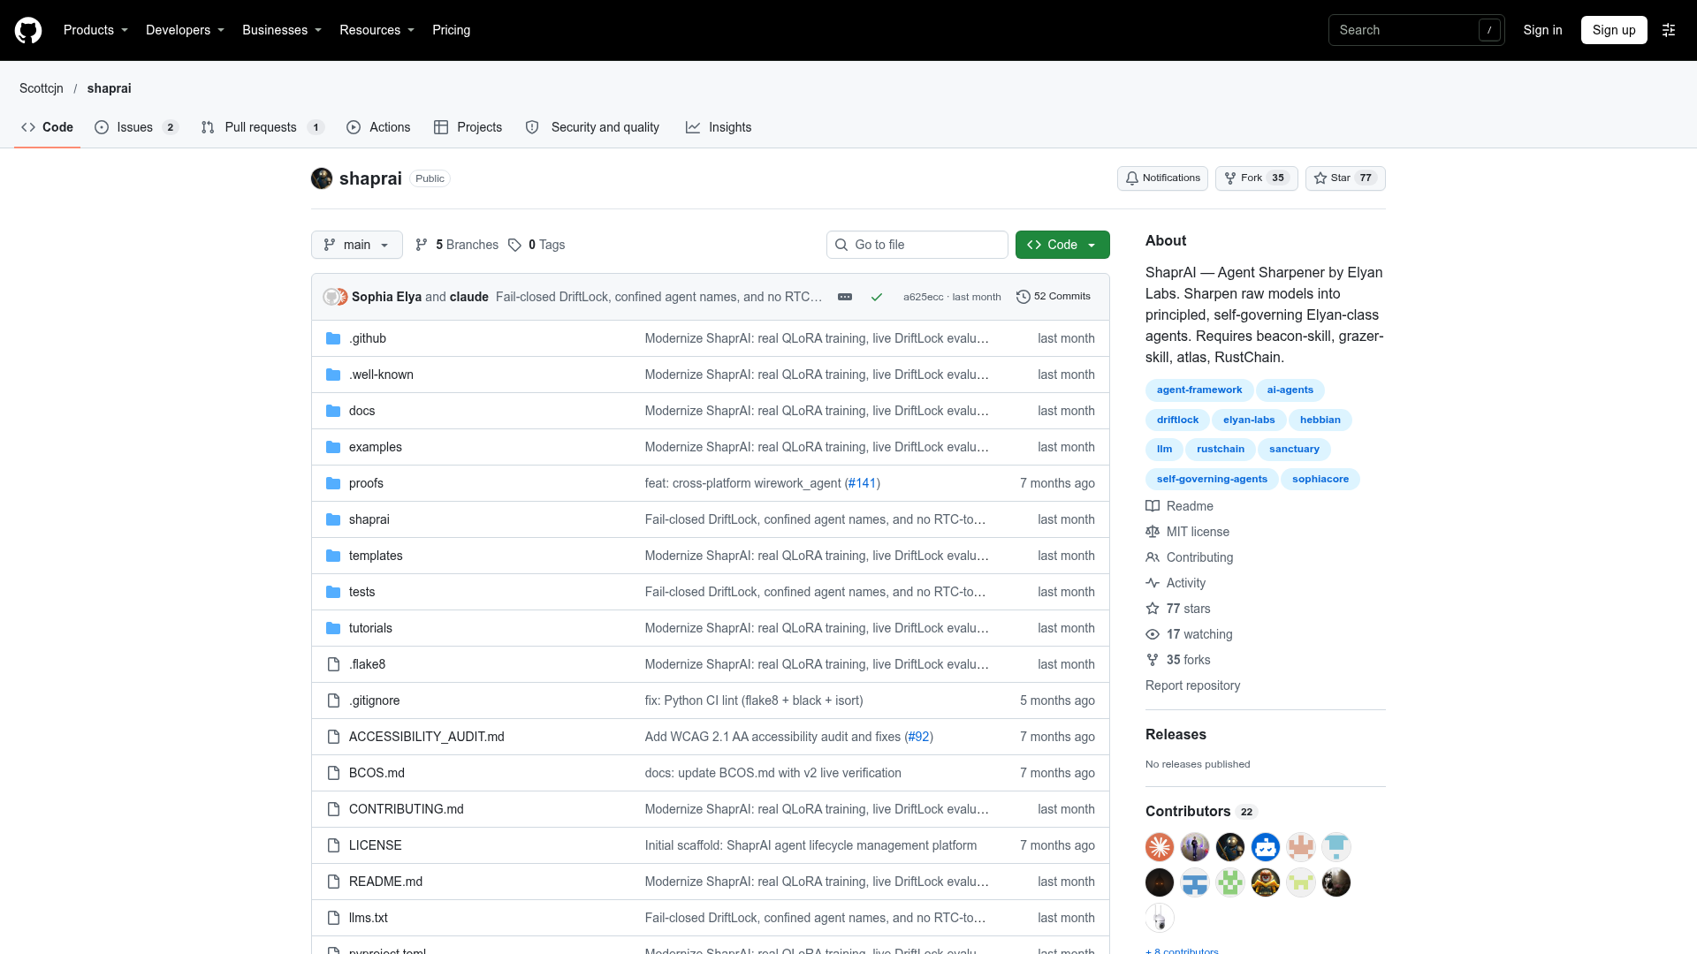
Task: Click the .github folder icon
Action: tap(333, 338)
